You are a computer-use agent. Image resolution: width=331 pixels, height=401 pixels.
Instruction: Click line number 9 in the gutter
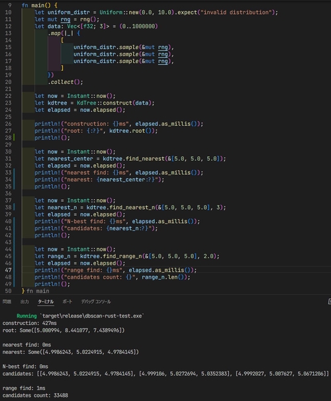(10, 5)
